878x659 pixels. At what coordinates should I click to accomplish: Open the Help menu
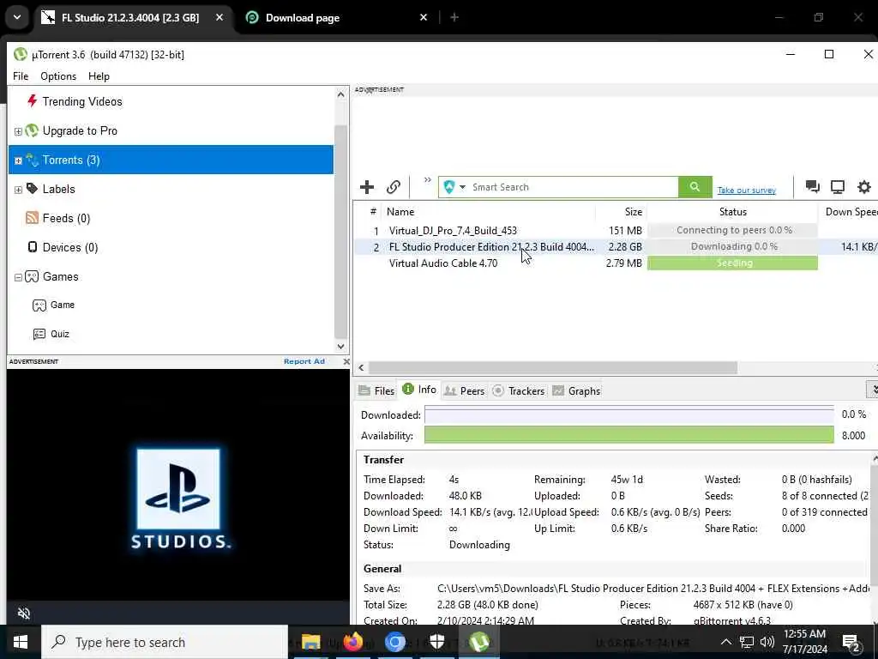99,76
